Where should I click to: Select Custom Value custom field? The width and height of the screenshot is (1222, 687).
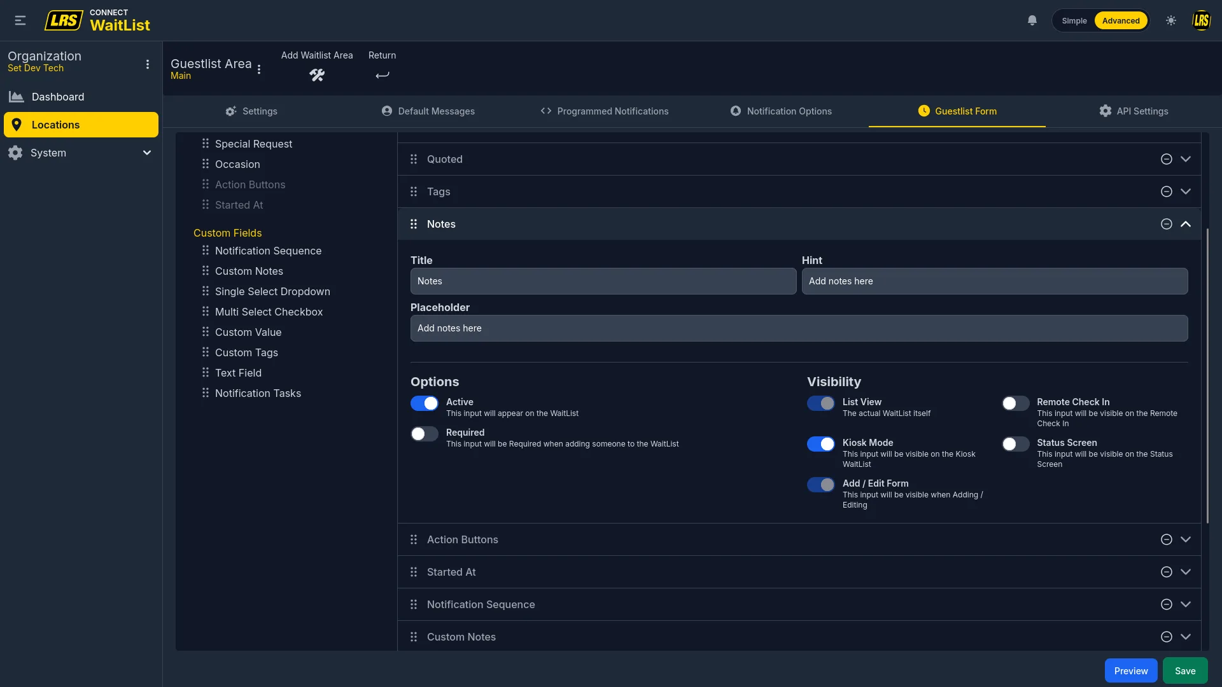248,332
